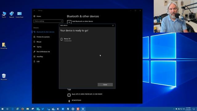This screenshot has height=111, width=197.
Task: Open Facebook app from taskbar
Action: coord(58,109)
